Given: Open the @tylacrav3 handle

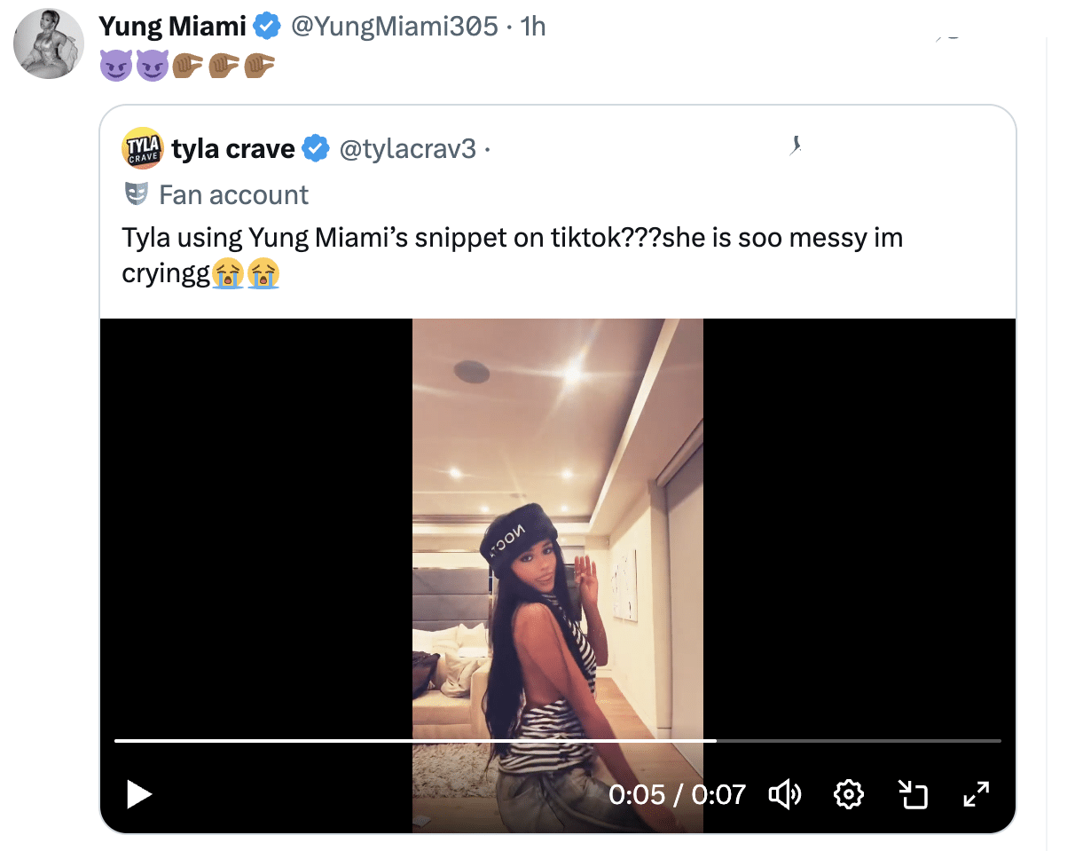Looking at the screenshot, I should click(408, 149).
